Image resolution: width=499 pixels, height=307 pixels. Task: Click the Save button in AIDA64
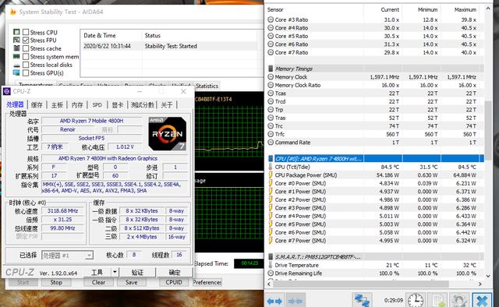(x=132, y=282)
